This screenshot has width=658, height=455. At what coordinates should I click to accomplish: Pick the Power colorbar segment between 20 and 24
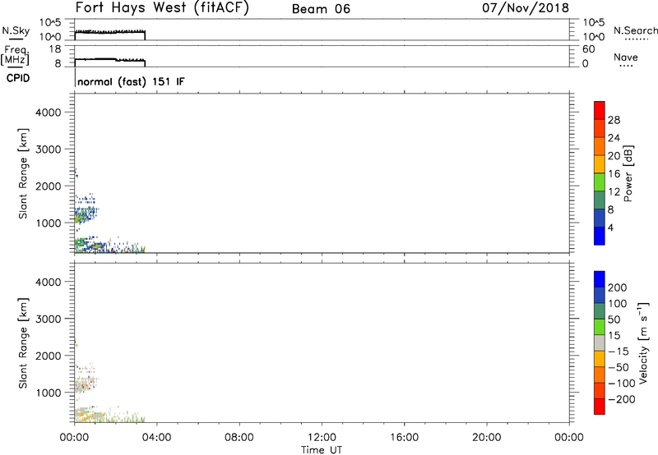[600, 146]
